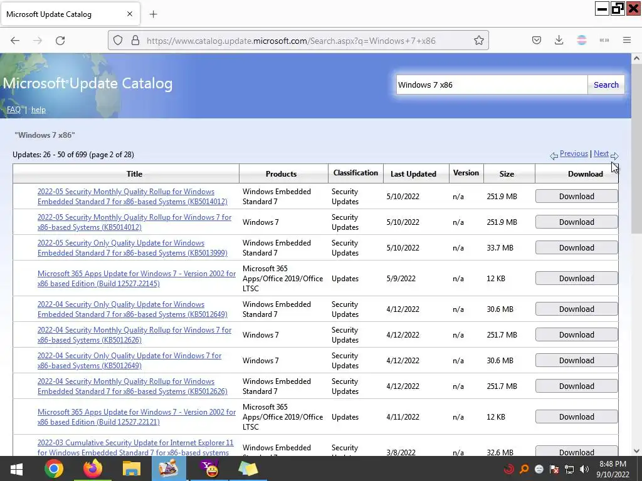642x481 pixels.
Task: Open the extension icon left of the menu
Action: [x=604, y=40]
